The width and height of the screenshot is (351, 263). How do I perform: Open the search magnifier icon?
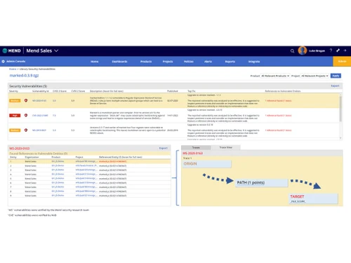292,50
